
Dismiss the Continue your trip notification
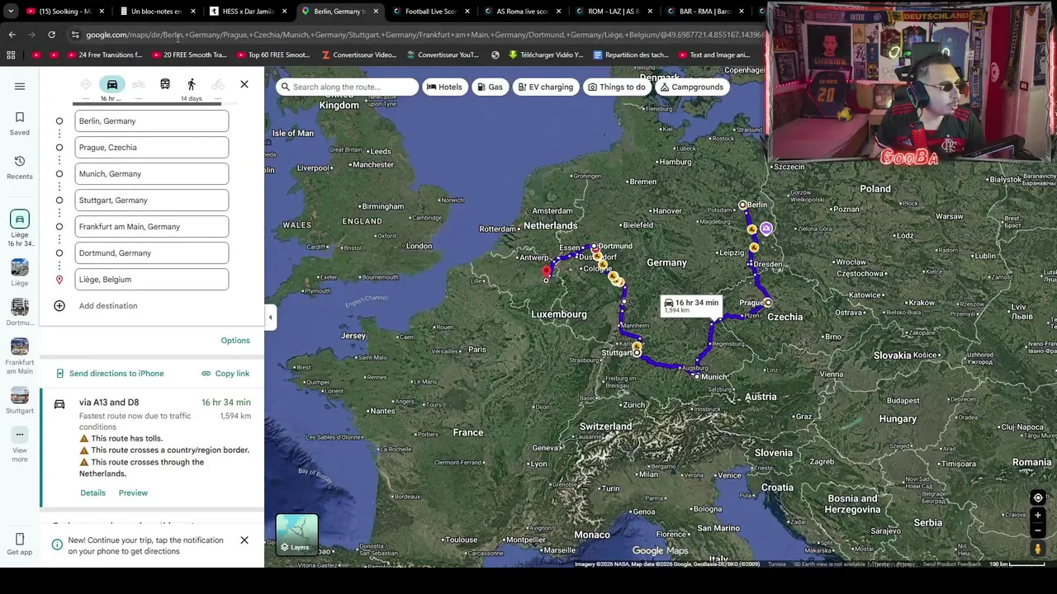244,540
